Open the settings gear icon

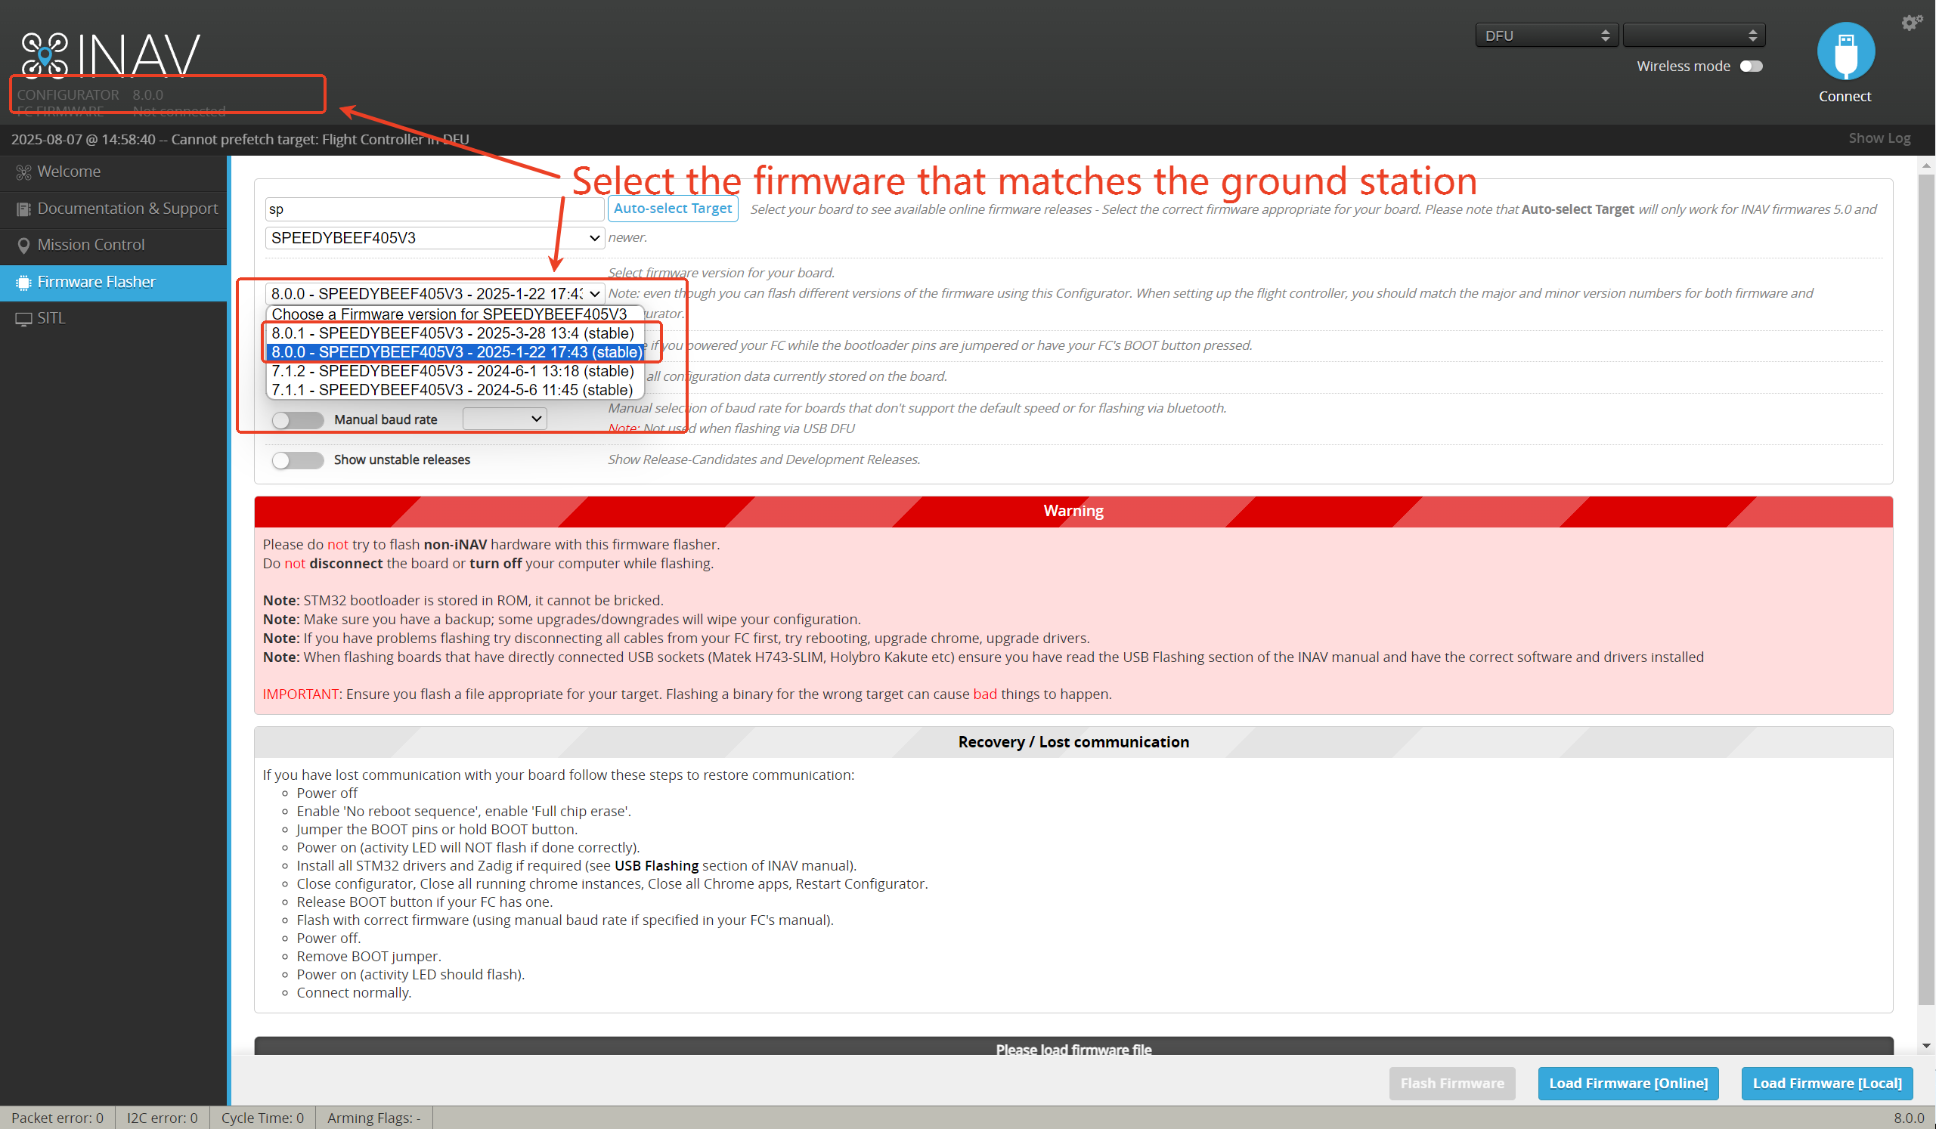1910,22
